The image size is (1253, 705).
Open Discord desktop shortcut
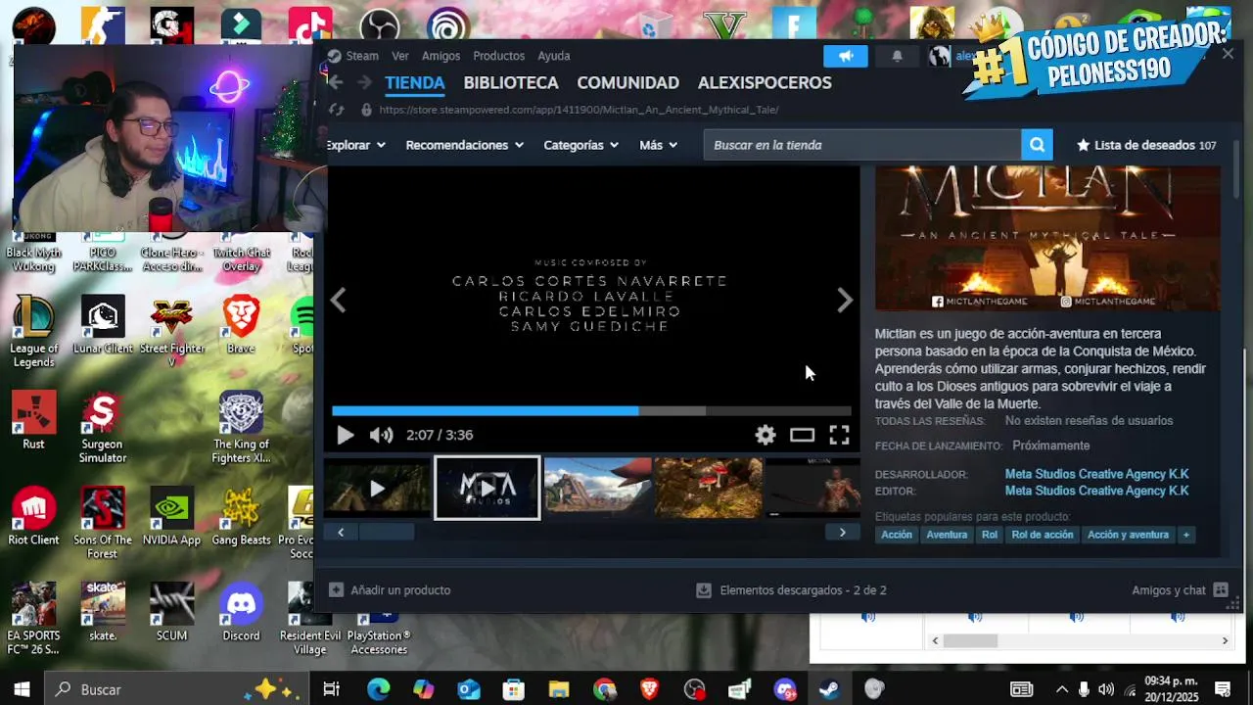241,612
